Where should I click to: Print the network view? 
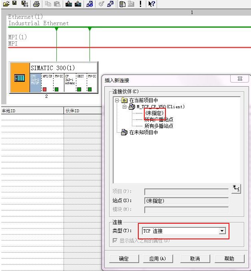[36, 4]
